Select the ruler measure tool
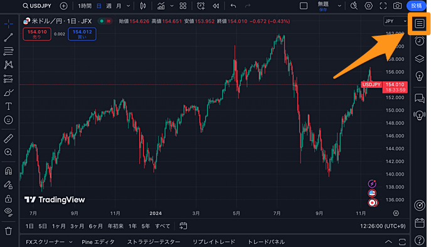Image resolution: width=431 pixels, height=247 pixels. [x=9, y=139]
